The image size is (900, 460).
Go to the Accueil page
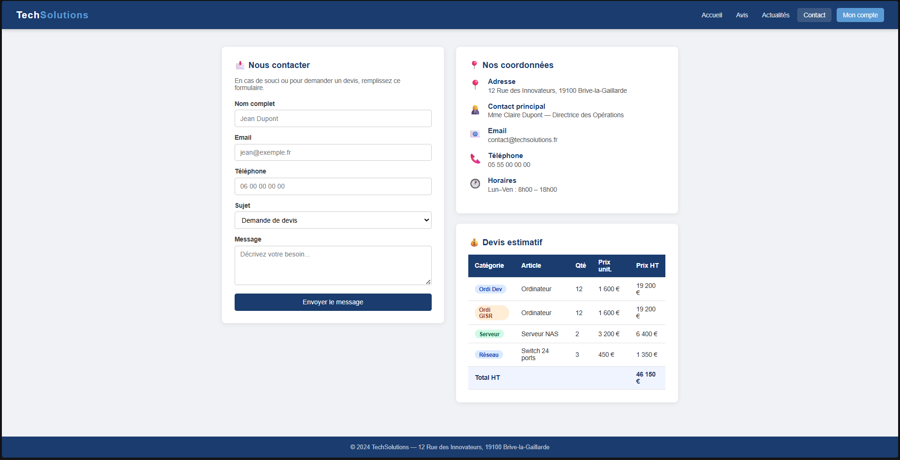pyautogui.click(x=711, y=15)
